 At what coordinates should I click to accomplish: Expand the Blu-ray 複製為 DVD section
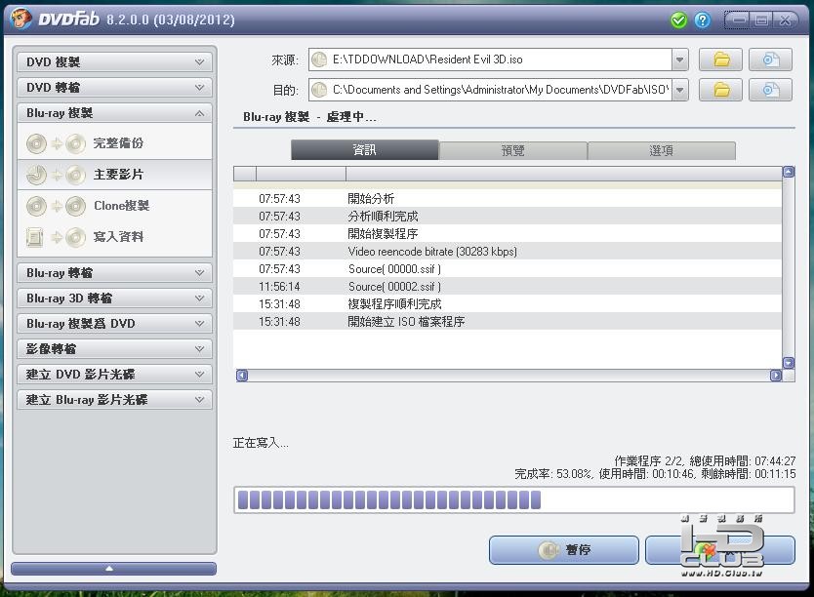click(115, 323)
